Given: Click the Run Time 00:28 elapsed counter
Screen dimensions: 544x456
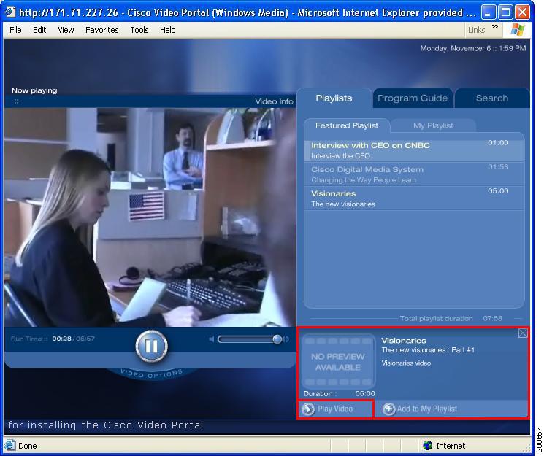Looking at the screenshot, I should (x=61, y=339).
